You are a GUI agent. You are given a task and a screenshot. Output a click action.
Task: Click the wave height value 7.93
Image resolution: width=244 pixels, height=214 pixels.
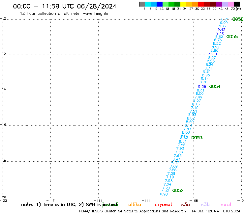(x=180, y=148)
